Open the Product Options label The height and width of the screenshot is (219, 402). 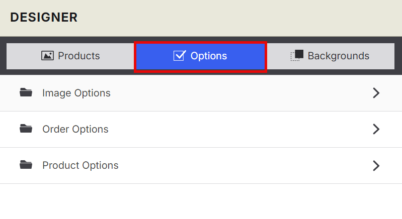[81, 166]
